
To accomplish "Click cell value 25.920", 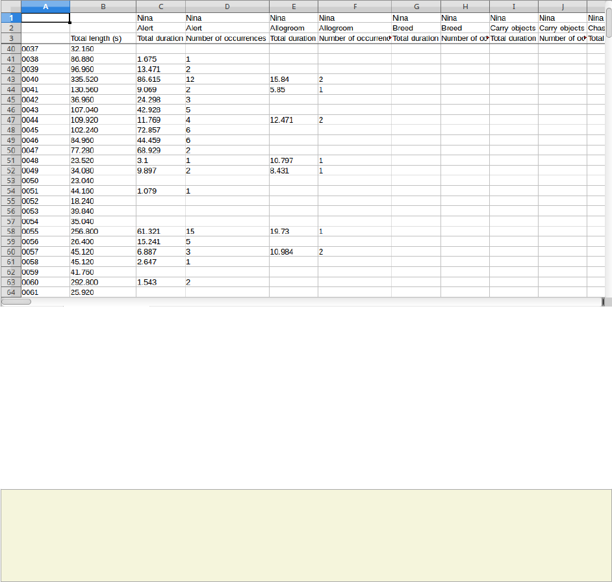I will point(103,292).
